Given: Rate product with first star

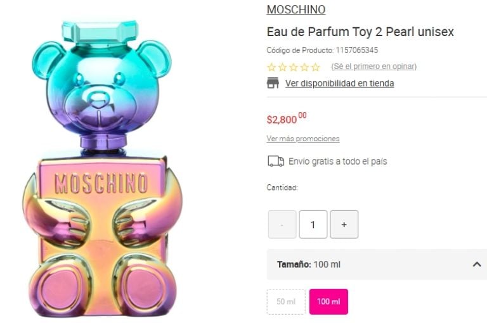Looking at the screenshot, I should click(271, 67).
